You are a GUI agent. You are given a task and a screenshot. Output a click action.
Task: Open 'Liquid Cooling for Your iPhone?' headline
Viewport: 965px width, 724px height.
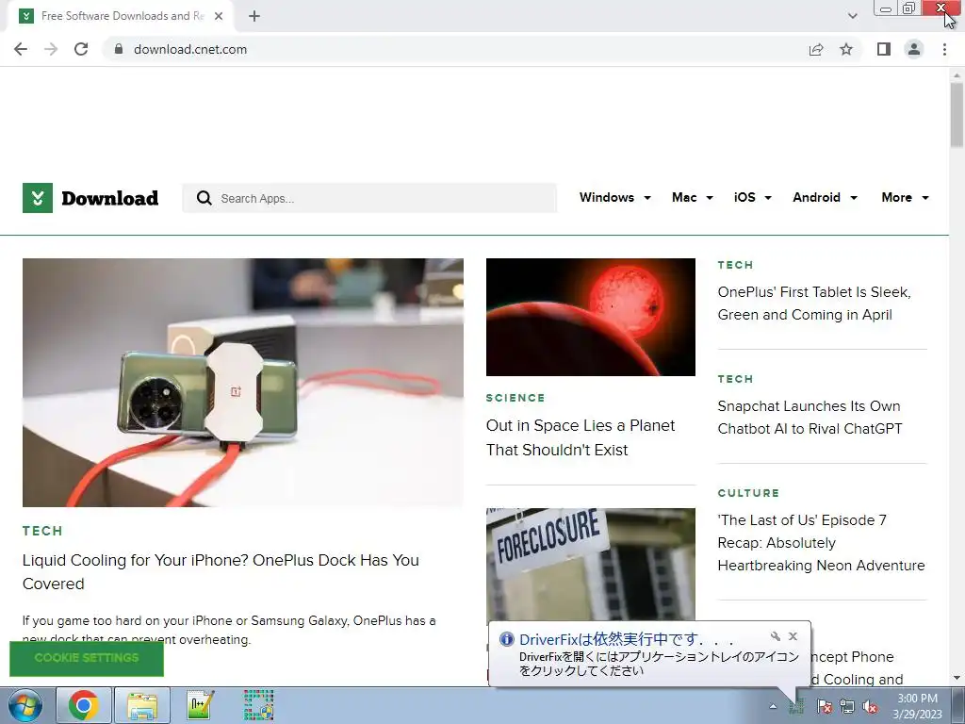pos(221,572)
